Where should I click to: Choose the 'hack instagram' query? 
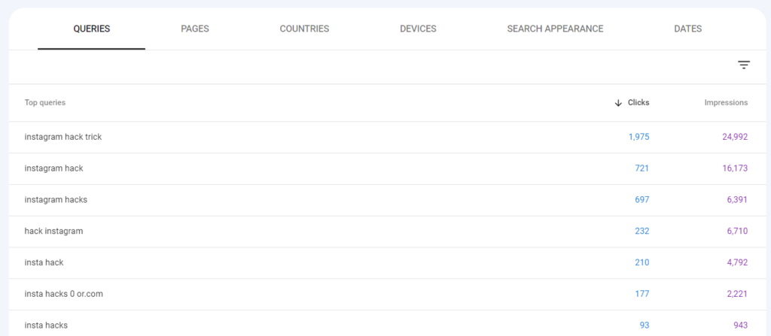pyautogui.click(x=53, y=232)
